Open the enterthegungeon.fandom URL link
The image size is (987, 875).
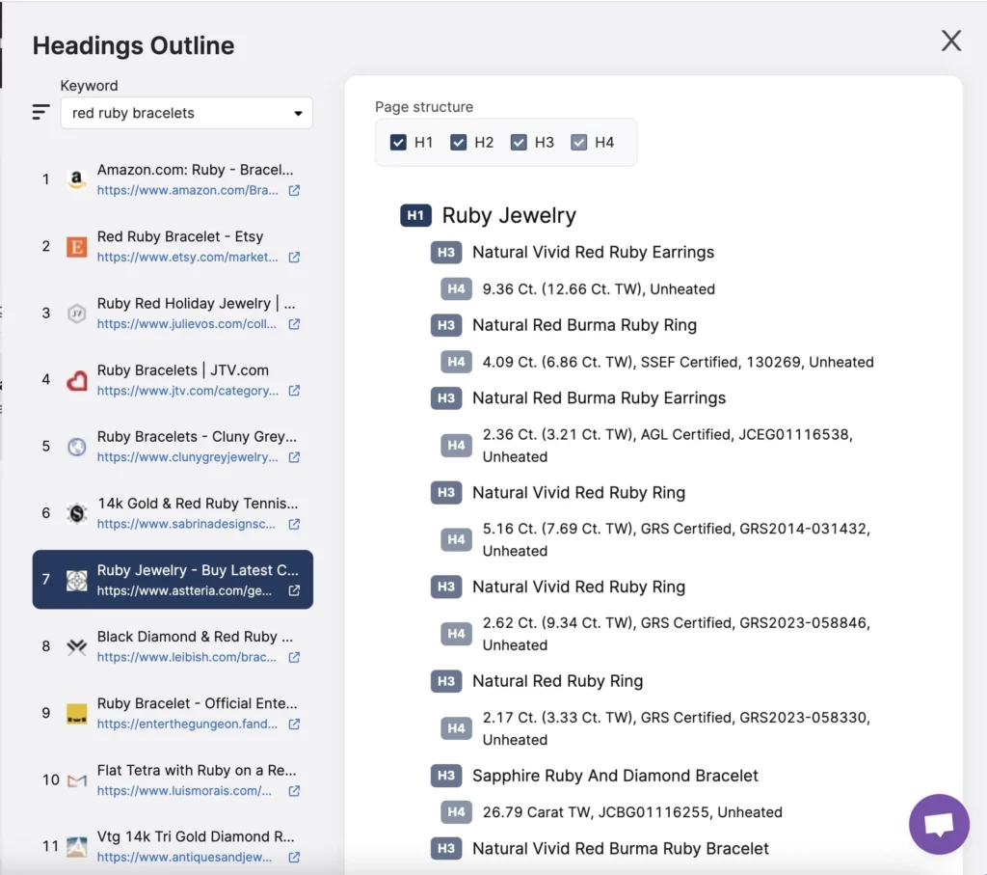pyautogui.click(x=187, y=724)
